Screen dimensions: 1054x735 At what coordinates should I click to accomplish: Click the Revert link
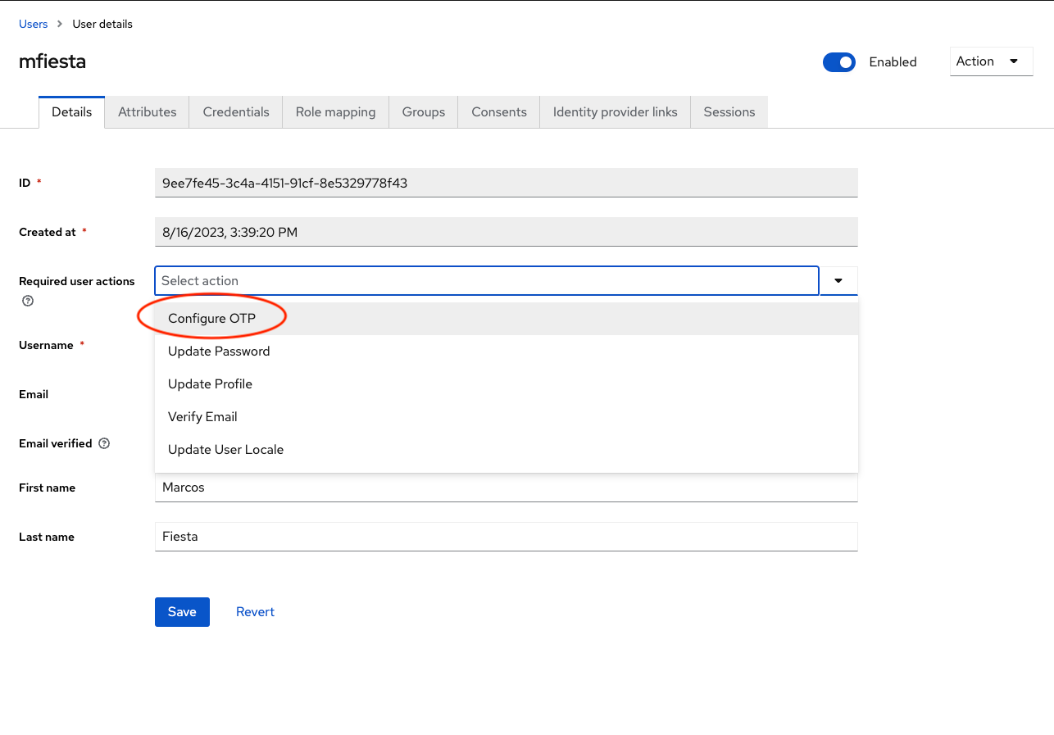pos(255,612)
